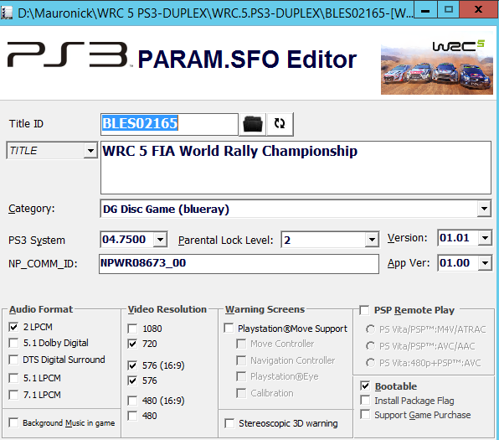This screenshot has width=499, height=440.
Task: Select PS Vita/PSP M4V/ATRAC radio option
Action: point(370,329)
